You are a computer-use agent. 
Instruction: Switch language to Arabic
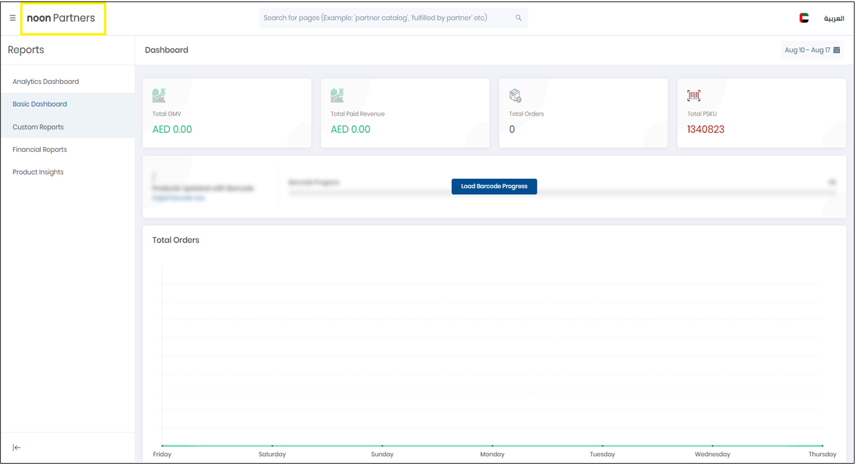click(x=834, y=19)
